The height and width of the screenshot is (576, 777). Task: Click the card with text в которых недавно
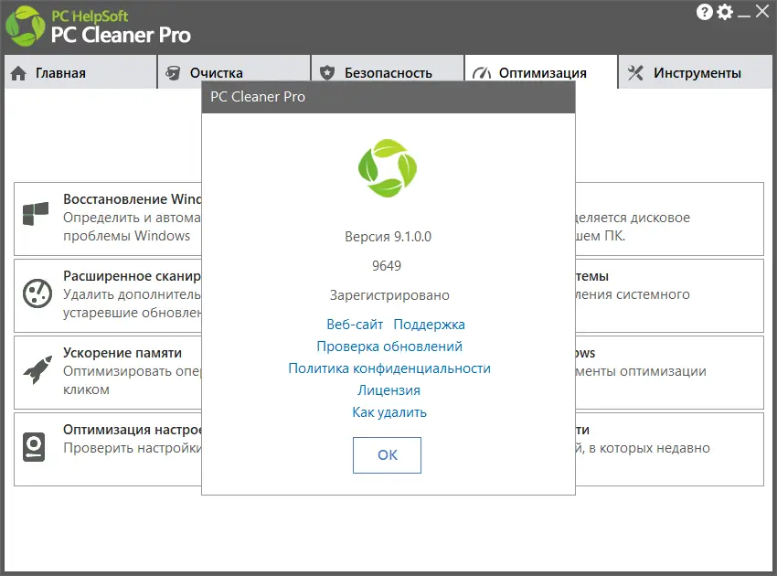(669, 450)
